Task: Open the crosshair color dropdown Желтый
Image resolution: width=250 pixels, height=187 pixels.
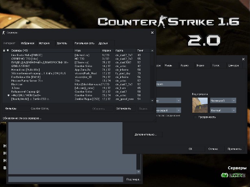Action: click(x=223, y=110)
